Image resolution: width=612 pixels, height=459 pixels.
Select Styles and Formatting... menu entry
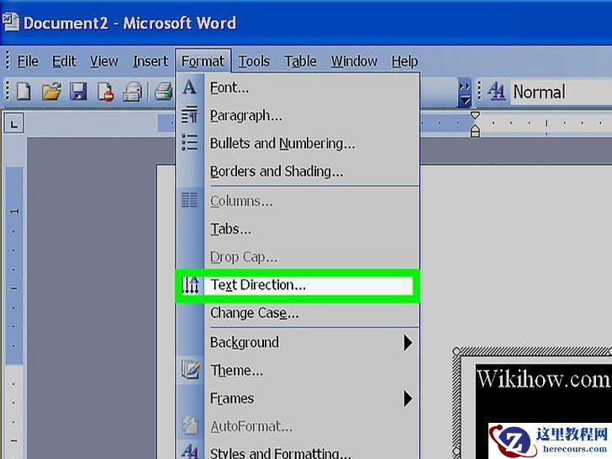[298, 452]
